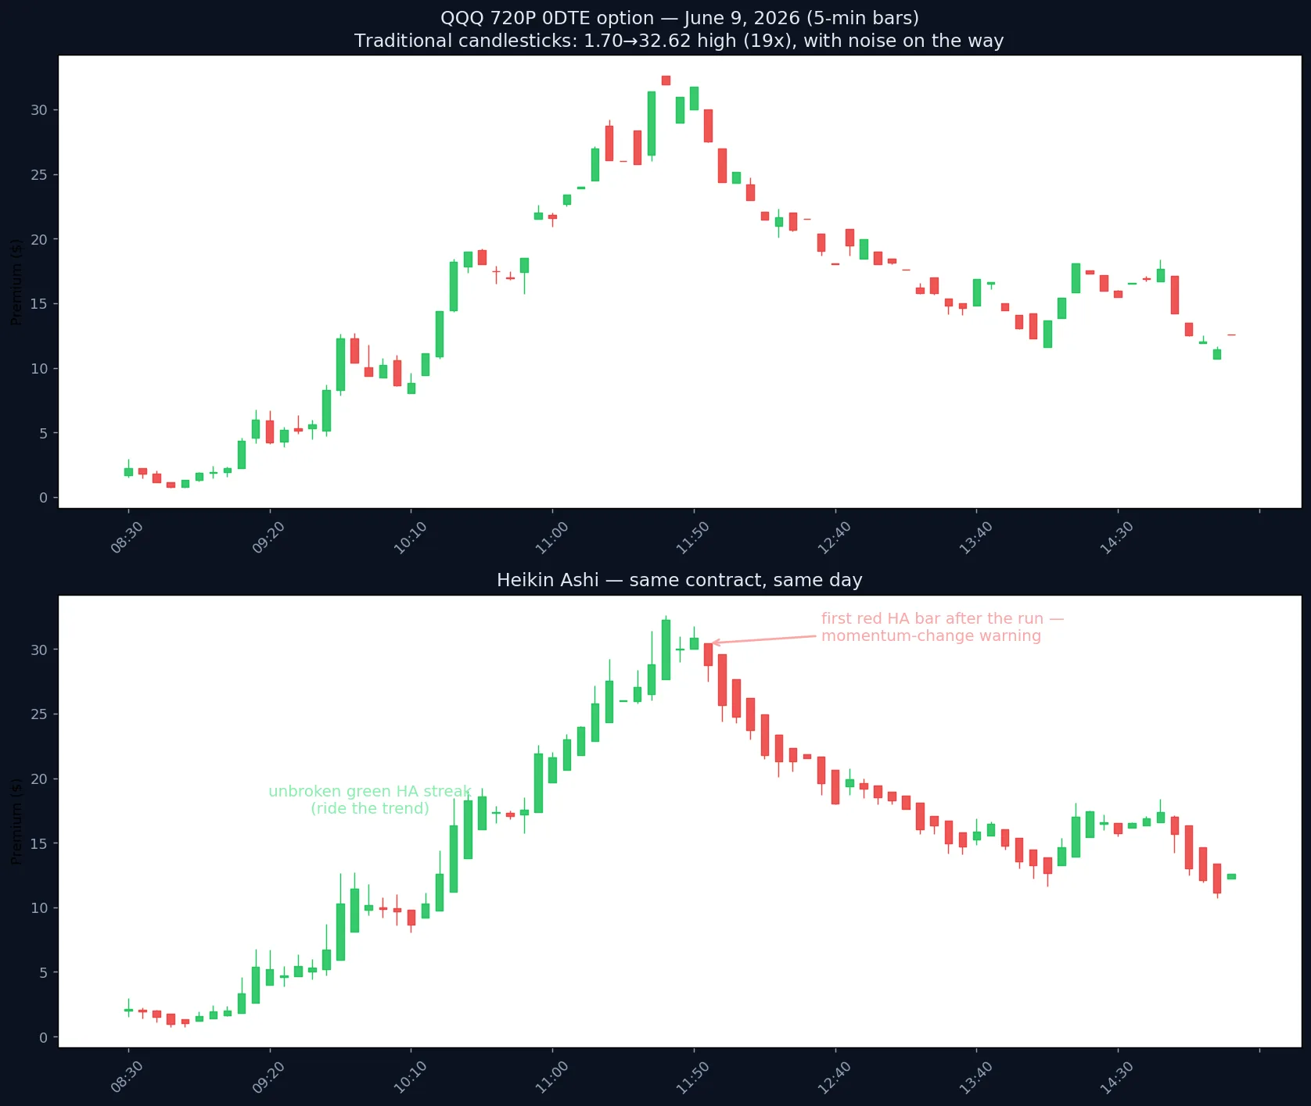This screenshot has height=1106, width=1311.
Task: Click y-axis value 5 on the Heikin Ashi chart
Action: pyautogui.click(x=44, y=972)
